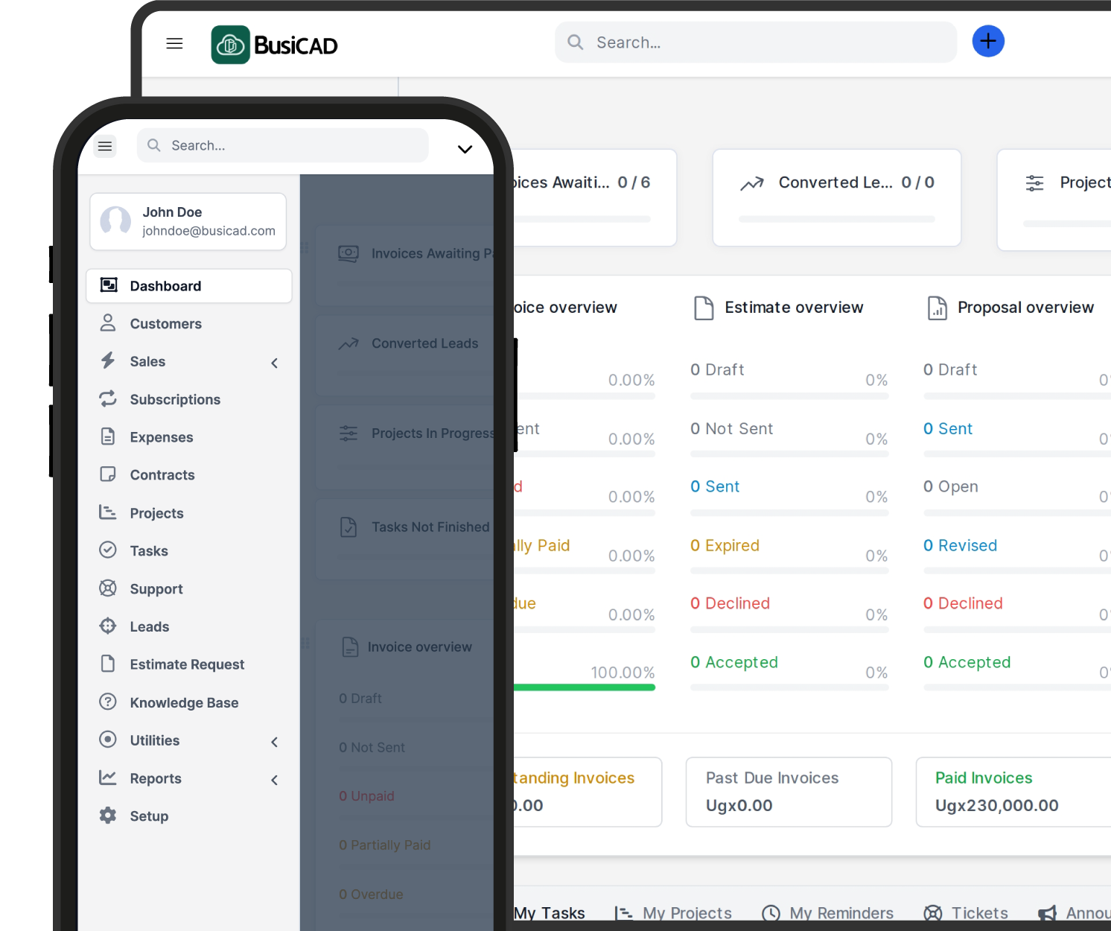
Task: Click the Setup gear icon
Action: (108, 816)
